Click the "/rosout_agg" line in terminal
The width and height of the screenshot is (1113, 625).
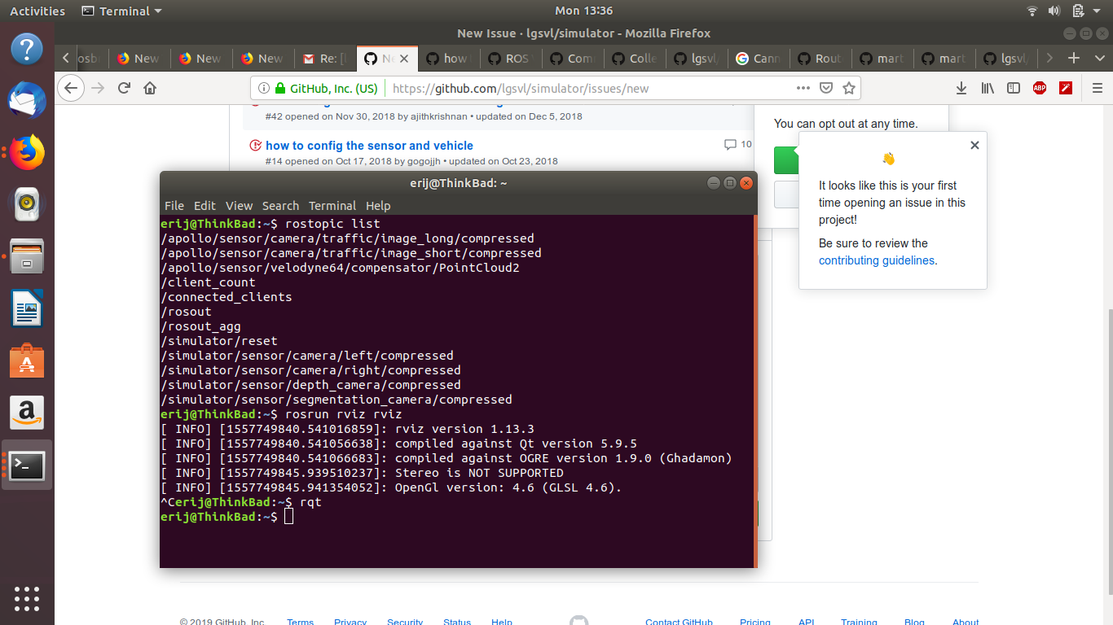(x=201, y=326)
